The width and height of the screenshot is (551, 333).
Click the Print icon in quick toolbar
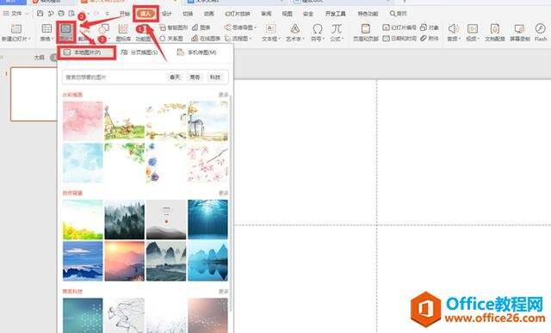pyautogui.click(x=61, y=14)
